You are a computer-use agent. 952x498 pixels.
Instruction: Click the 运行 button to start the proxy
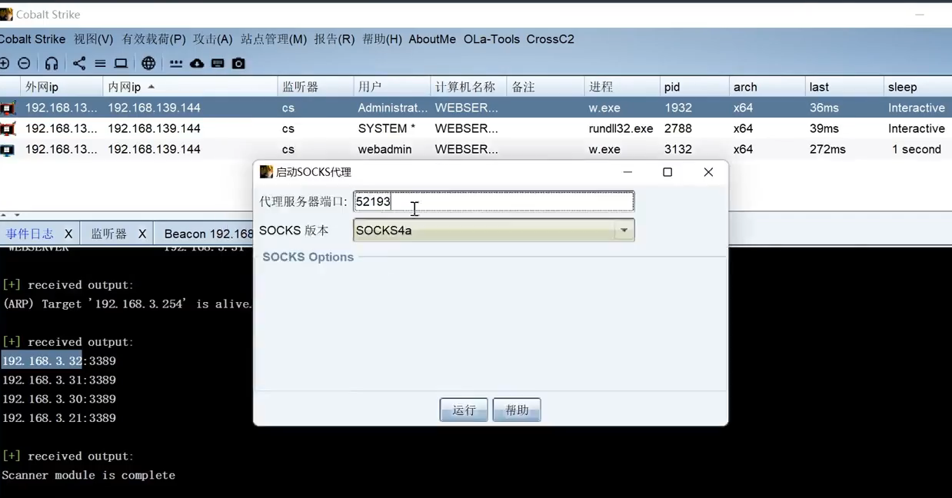[464, 410]
